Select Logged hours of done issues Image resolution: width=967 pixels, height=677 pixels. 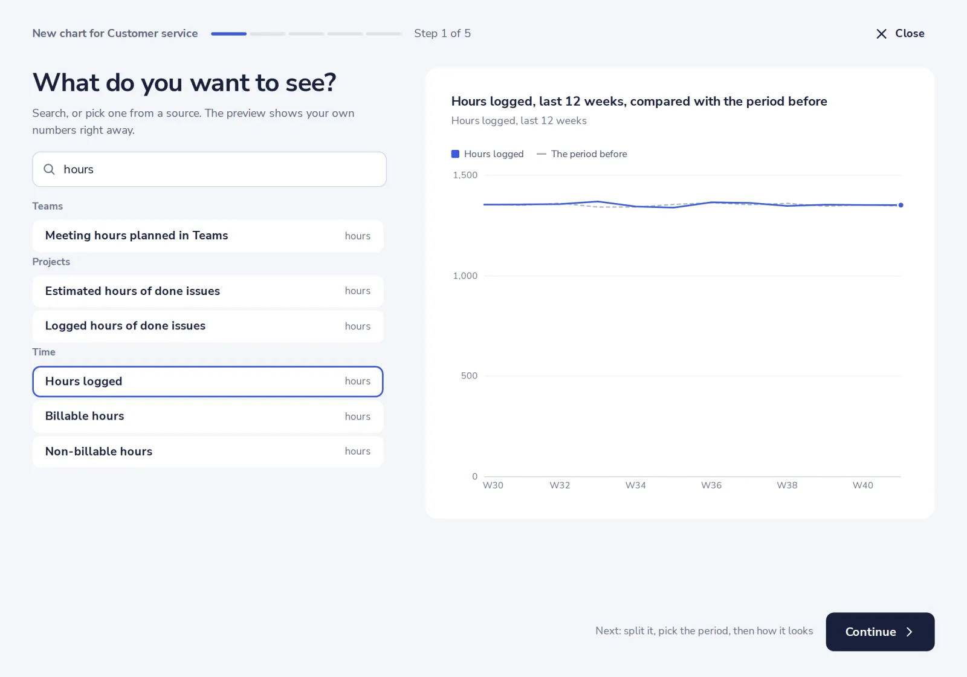pos(208,326)
